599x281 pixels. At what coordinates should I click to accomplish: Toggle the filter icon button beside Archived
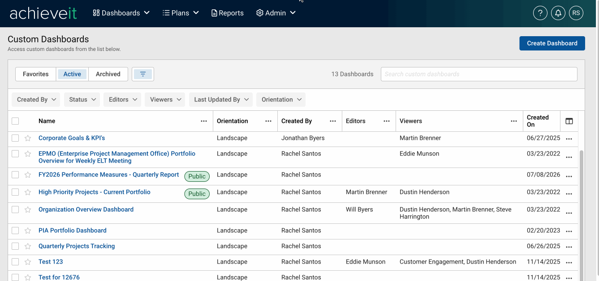coord(143,74)
